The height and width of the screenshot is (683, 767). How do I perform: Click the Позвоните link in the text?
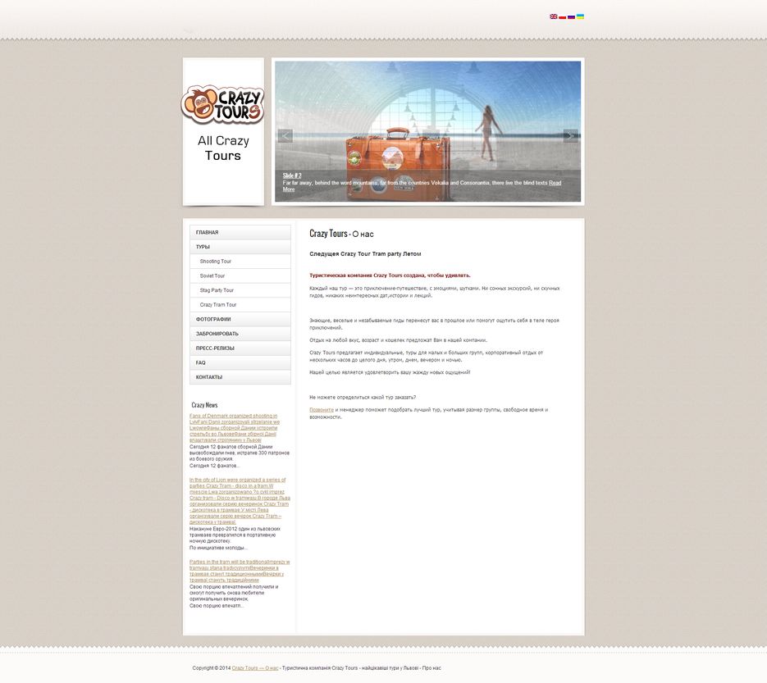(x=322, y=410)
